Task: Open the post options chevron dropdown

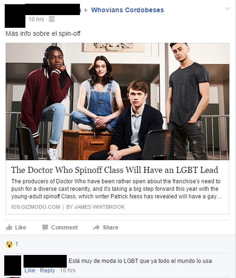Action: [228, 8]
